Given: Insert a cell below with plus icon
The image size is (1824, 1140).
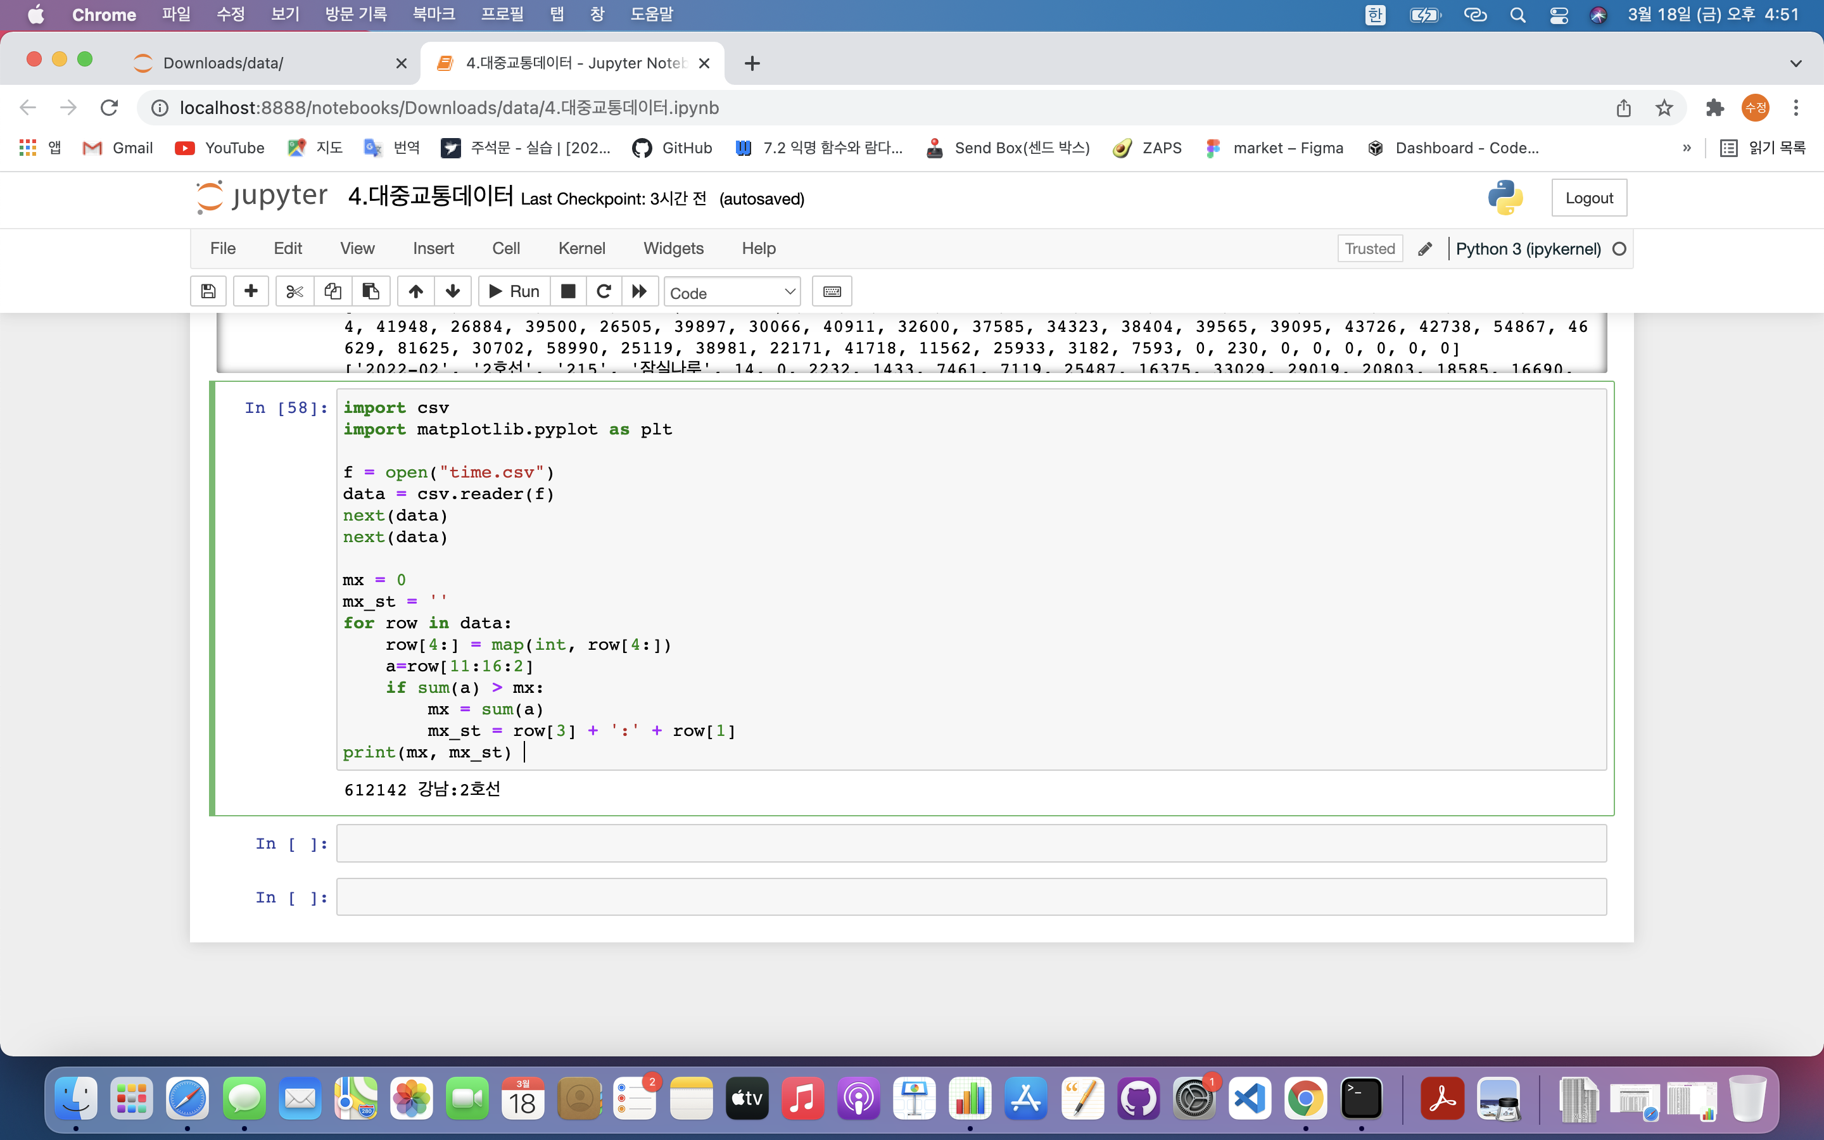Looking at the screenshot, I should [251, 291].
